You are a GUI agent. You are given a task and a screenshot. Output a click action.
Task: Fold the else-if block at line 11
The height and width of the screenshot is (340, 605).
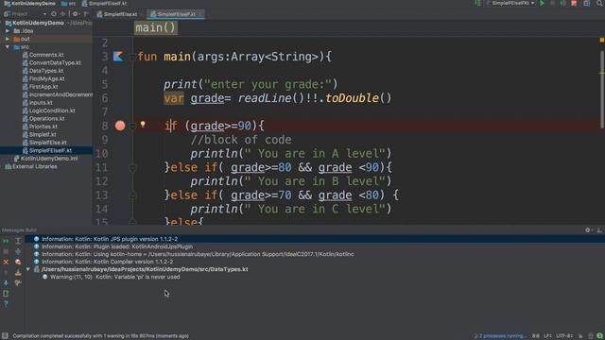point(132,168)
